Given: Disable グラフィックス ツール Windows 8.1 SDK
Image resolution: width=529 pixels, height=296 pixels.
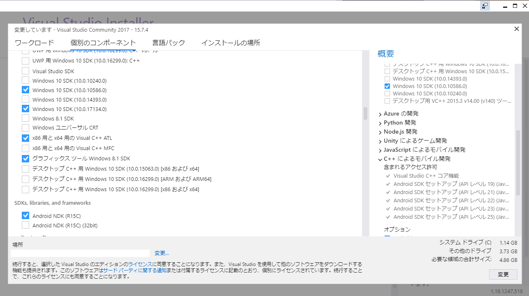Looking at the screenshot, I should click(x=26, y=158).
